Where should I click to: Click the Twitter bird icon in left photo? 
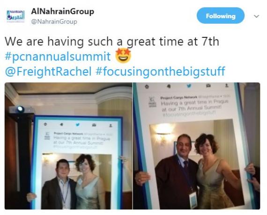tap(78, 125)
